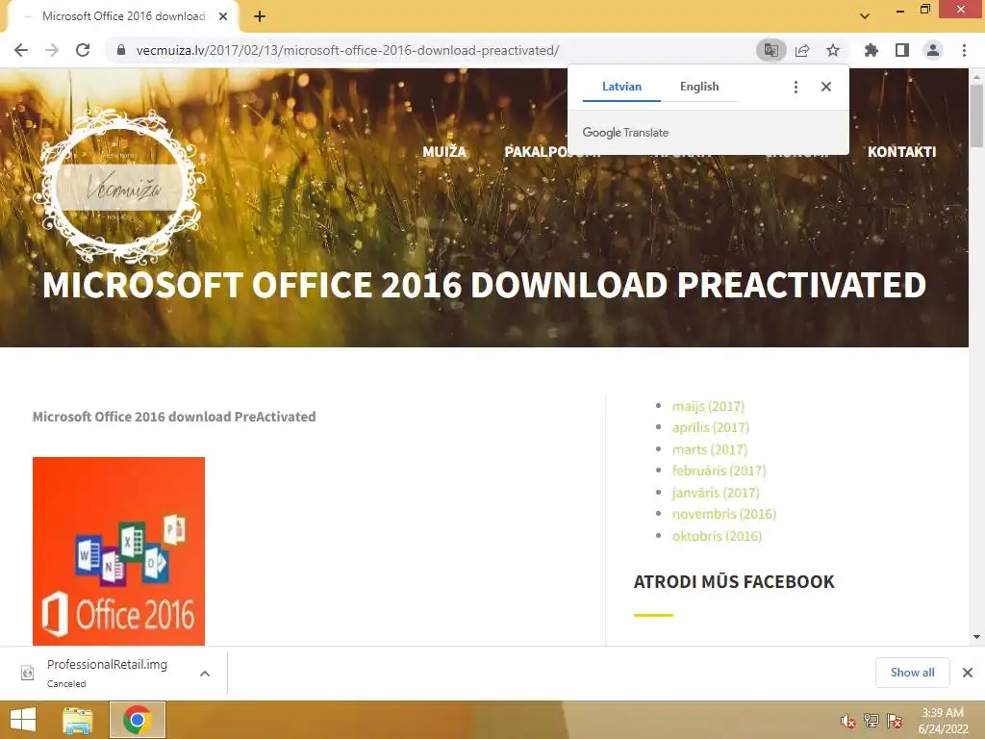Toggle the side panel icon
Viewport: 985px width, 739px height.
902,50
